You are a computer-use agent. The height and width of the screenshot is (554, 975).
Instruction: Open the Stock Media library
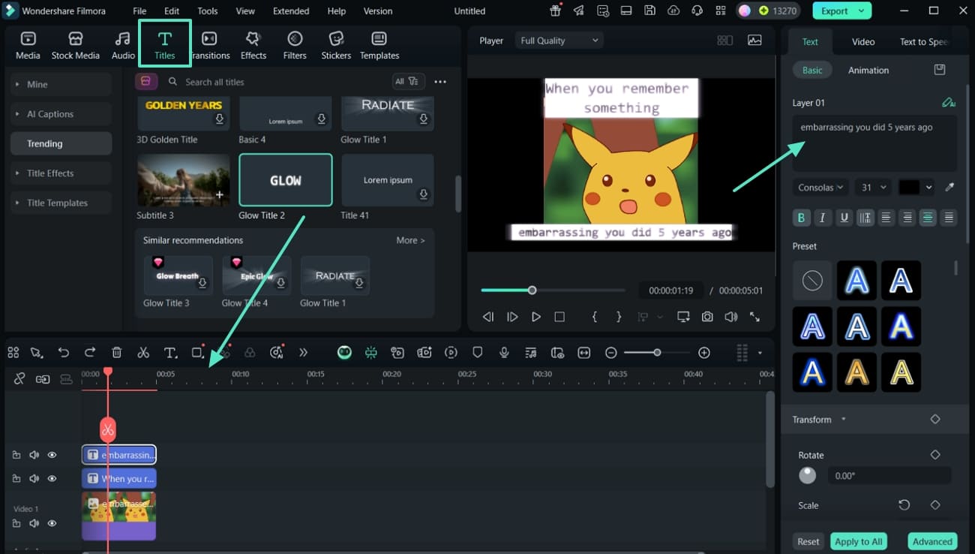coord(75,46)
